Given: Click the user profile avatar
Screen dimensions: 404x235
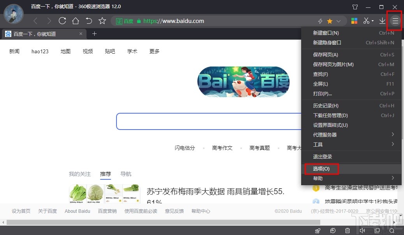Looking at the screenshot, I should tap(14, 14).
